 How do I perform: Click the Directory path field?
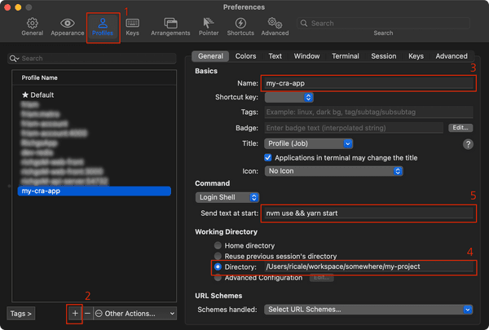(368, 266)
